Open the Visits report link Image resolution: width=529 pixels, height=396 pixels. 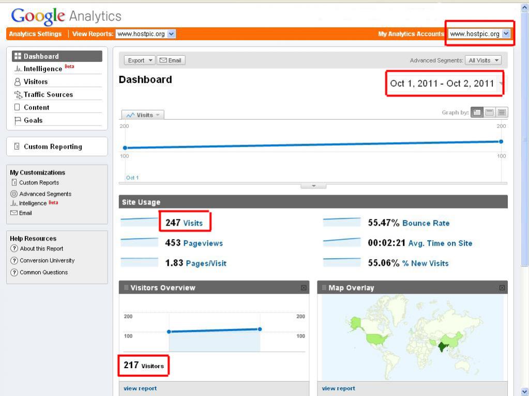tap(193, 223)
